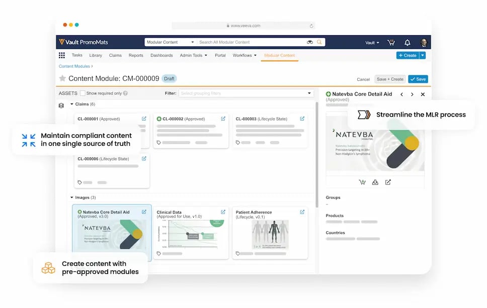The image size is (487, 308).
Task: Type in Search All Modular Content field
Action: [x=252, y=42]
